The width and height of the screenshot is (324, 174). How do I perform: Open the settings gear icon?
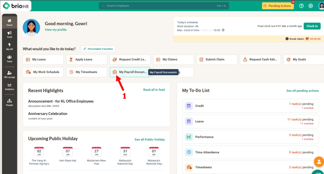pos(310,6)
